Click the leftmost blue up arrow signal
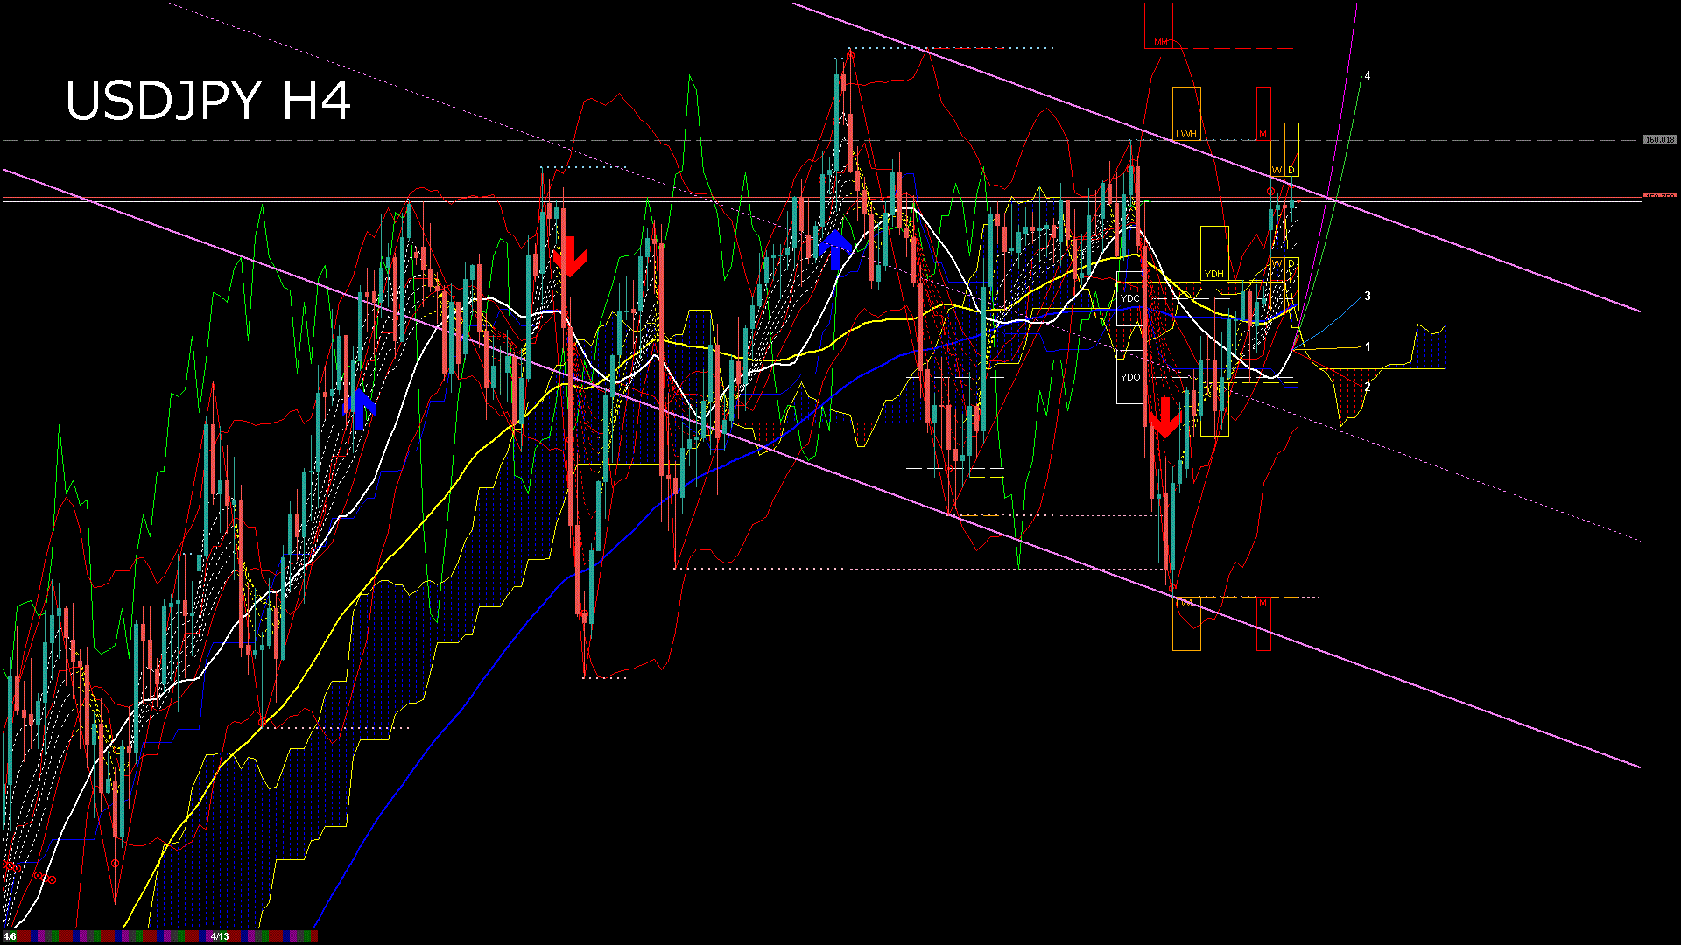1681x945 pixels. (x=360, y=409)
